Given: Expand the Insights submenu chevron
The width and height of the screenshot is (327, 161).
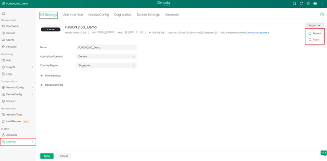Looking at the screenshot, I should [x=33, y=67].
